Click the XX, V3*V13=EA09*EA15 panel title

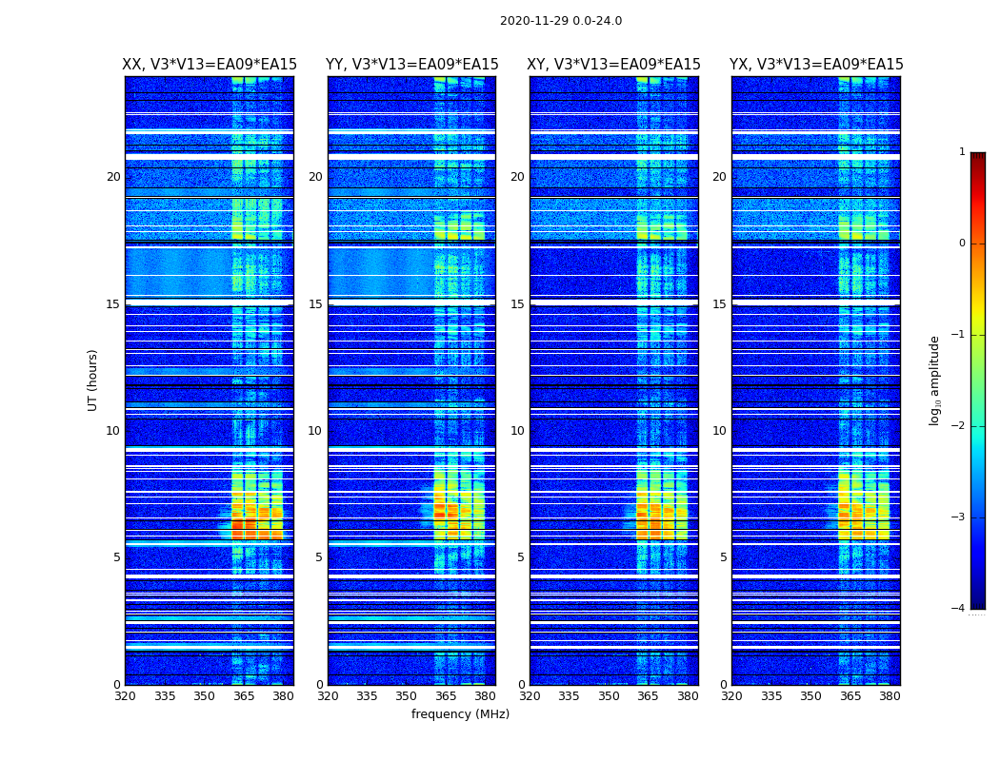210,65
